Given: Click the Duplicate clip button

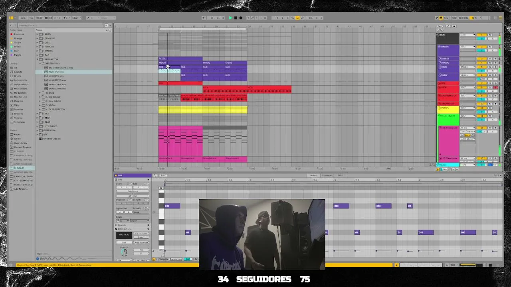Looking at the screenshot, I should tap(133, 191).
